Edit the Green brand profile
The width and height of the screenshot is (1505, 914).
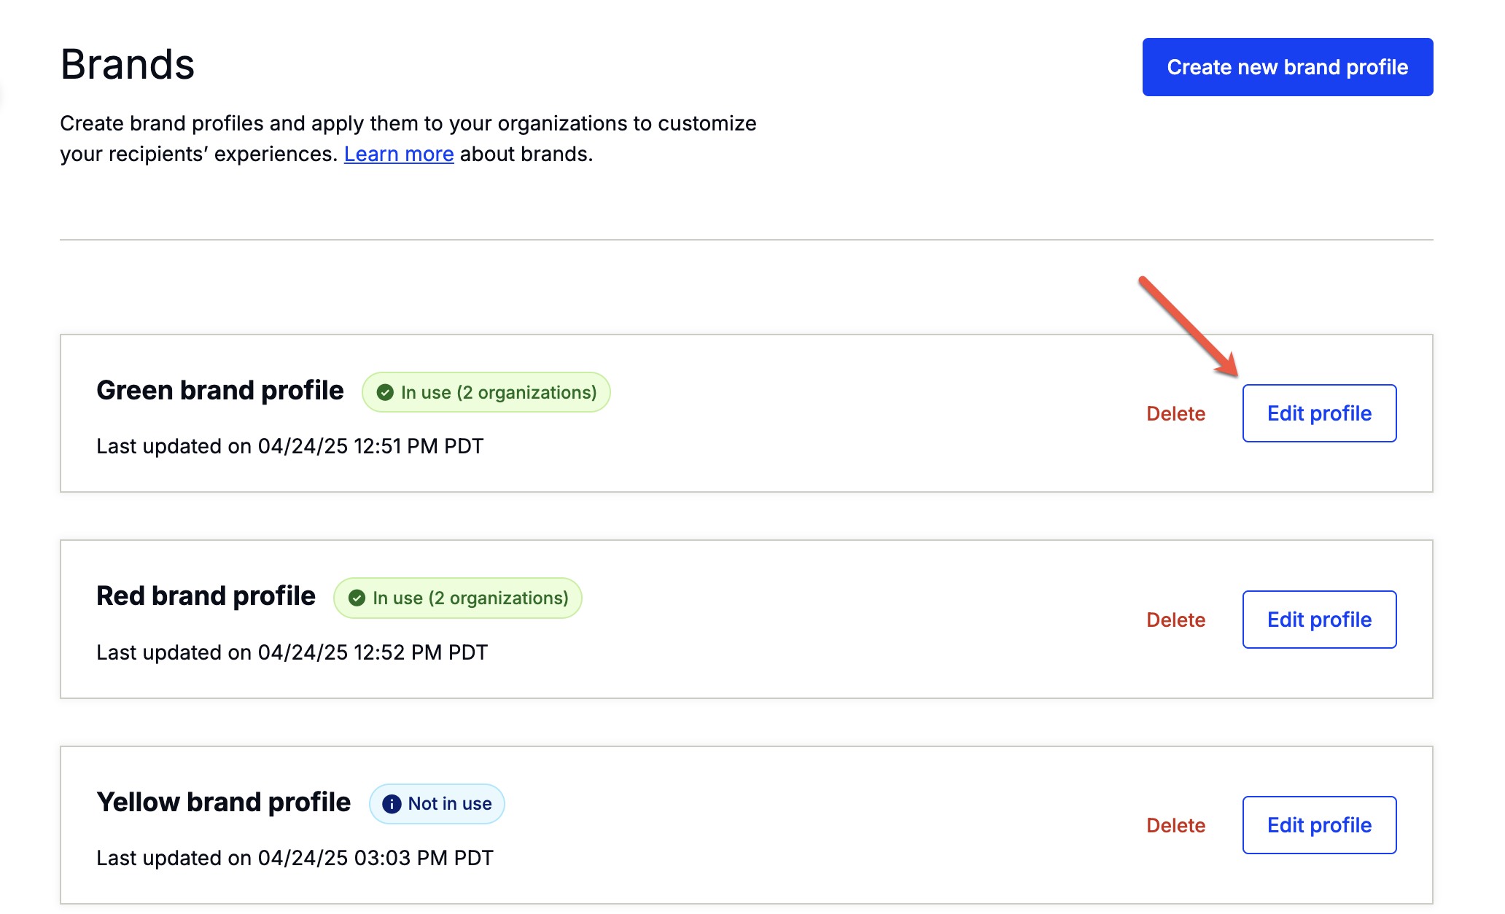pyautogui.click(x=1319, y=413)
